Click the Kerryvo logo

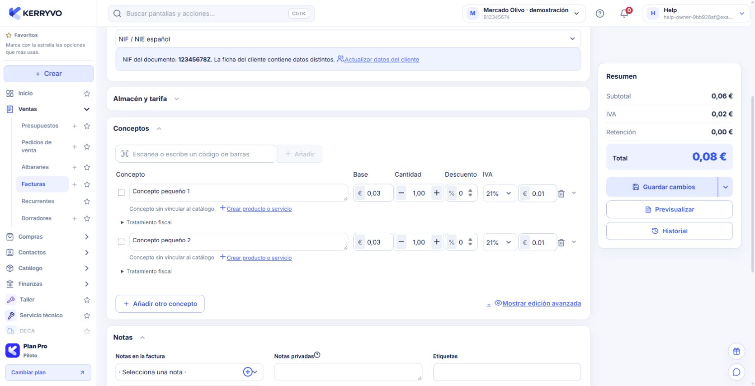pyautogui.click(x=35, y=13)
